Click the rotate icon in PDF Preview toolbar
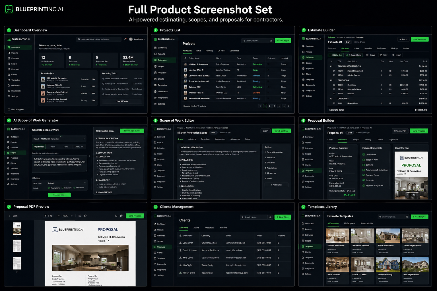 coord(85,216)
